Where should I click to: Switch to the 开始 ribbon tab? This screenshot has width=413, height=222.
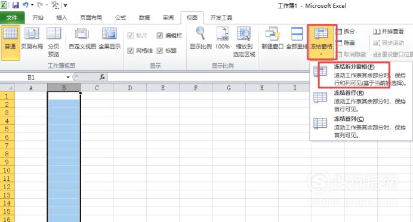click(38, 18)
